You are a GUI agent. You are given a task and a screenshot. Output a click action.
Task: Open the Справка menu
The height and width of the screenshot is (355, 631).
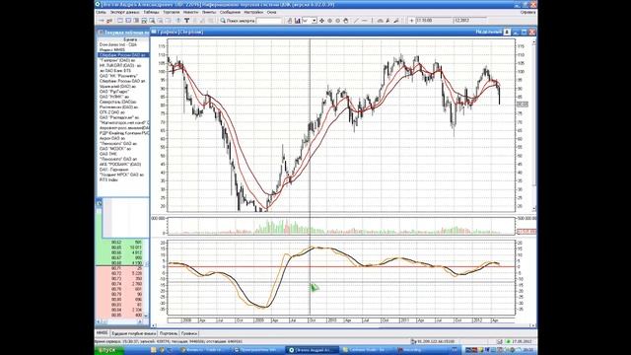[x=527, y=12]
